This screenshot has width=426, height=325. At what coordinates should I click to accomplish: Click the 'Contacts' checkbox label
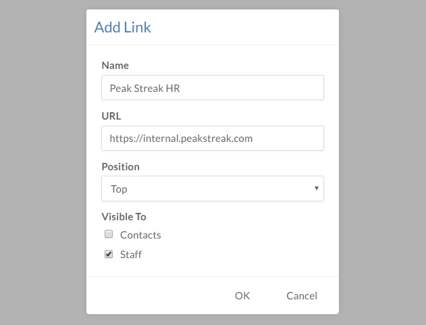140,235
